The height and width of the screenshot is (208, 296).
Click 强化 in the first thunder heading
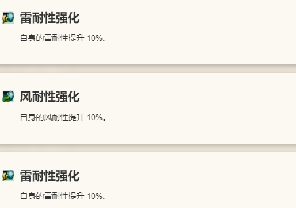pos(68,18)
